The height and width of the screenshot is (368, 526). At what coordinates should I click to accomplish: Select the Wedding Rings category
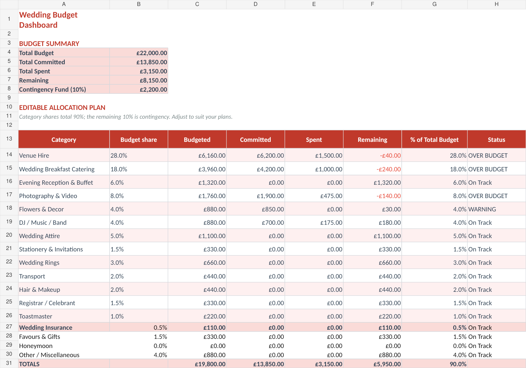point(64,262)
